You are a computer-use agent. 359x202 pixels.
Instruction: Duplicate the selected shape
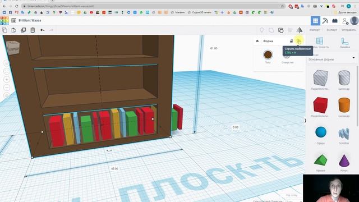point(24,30)
